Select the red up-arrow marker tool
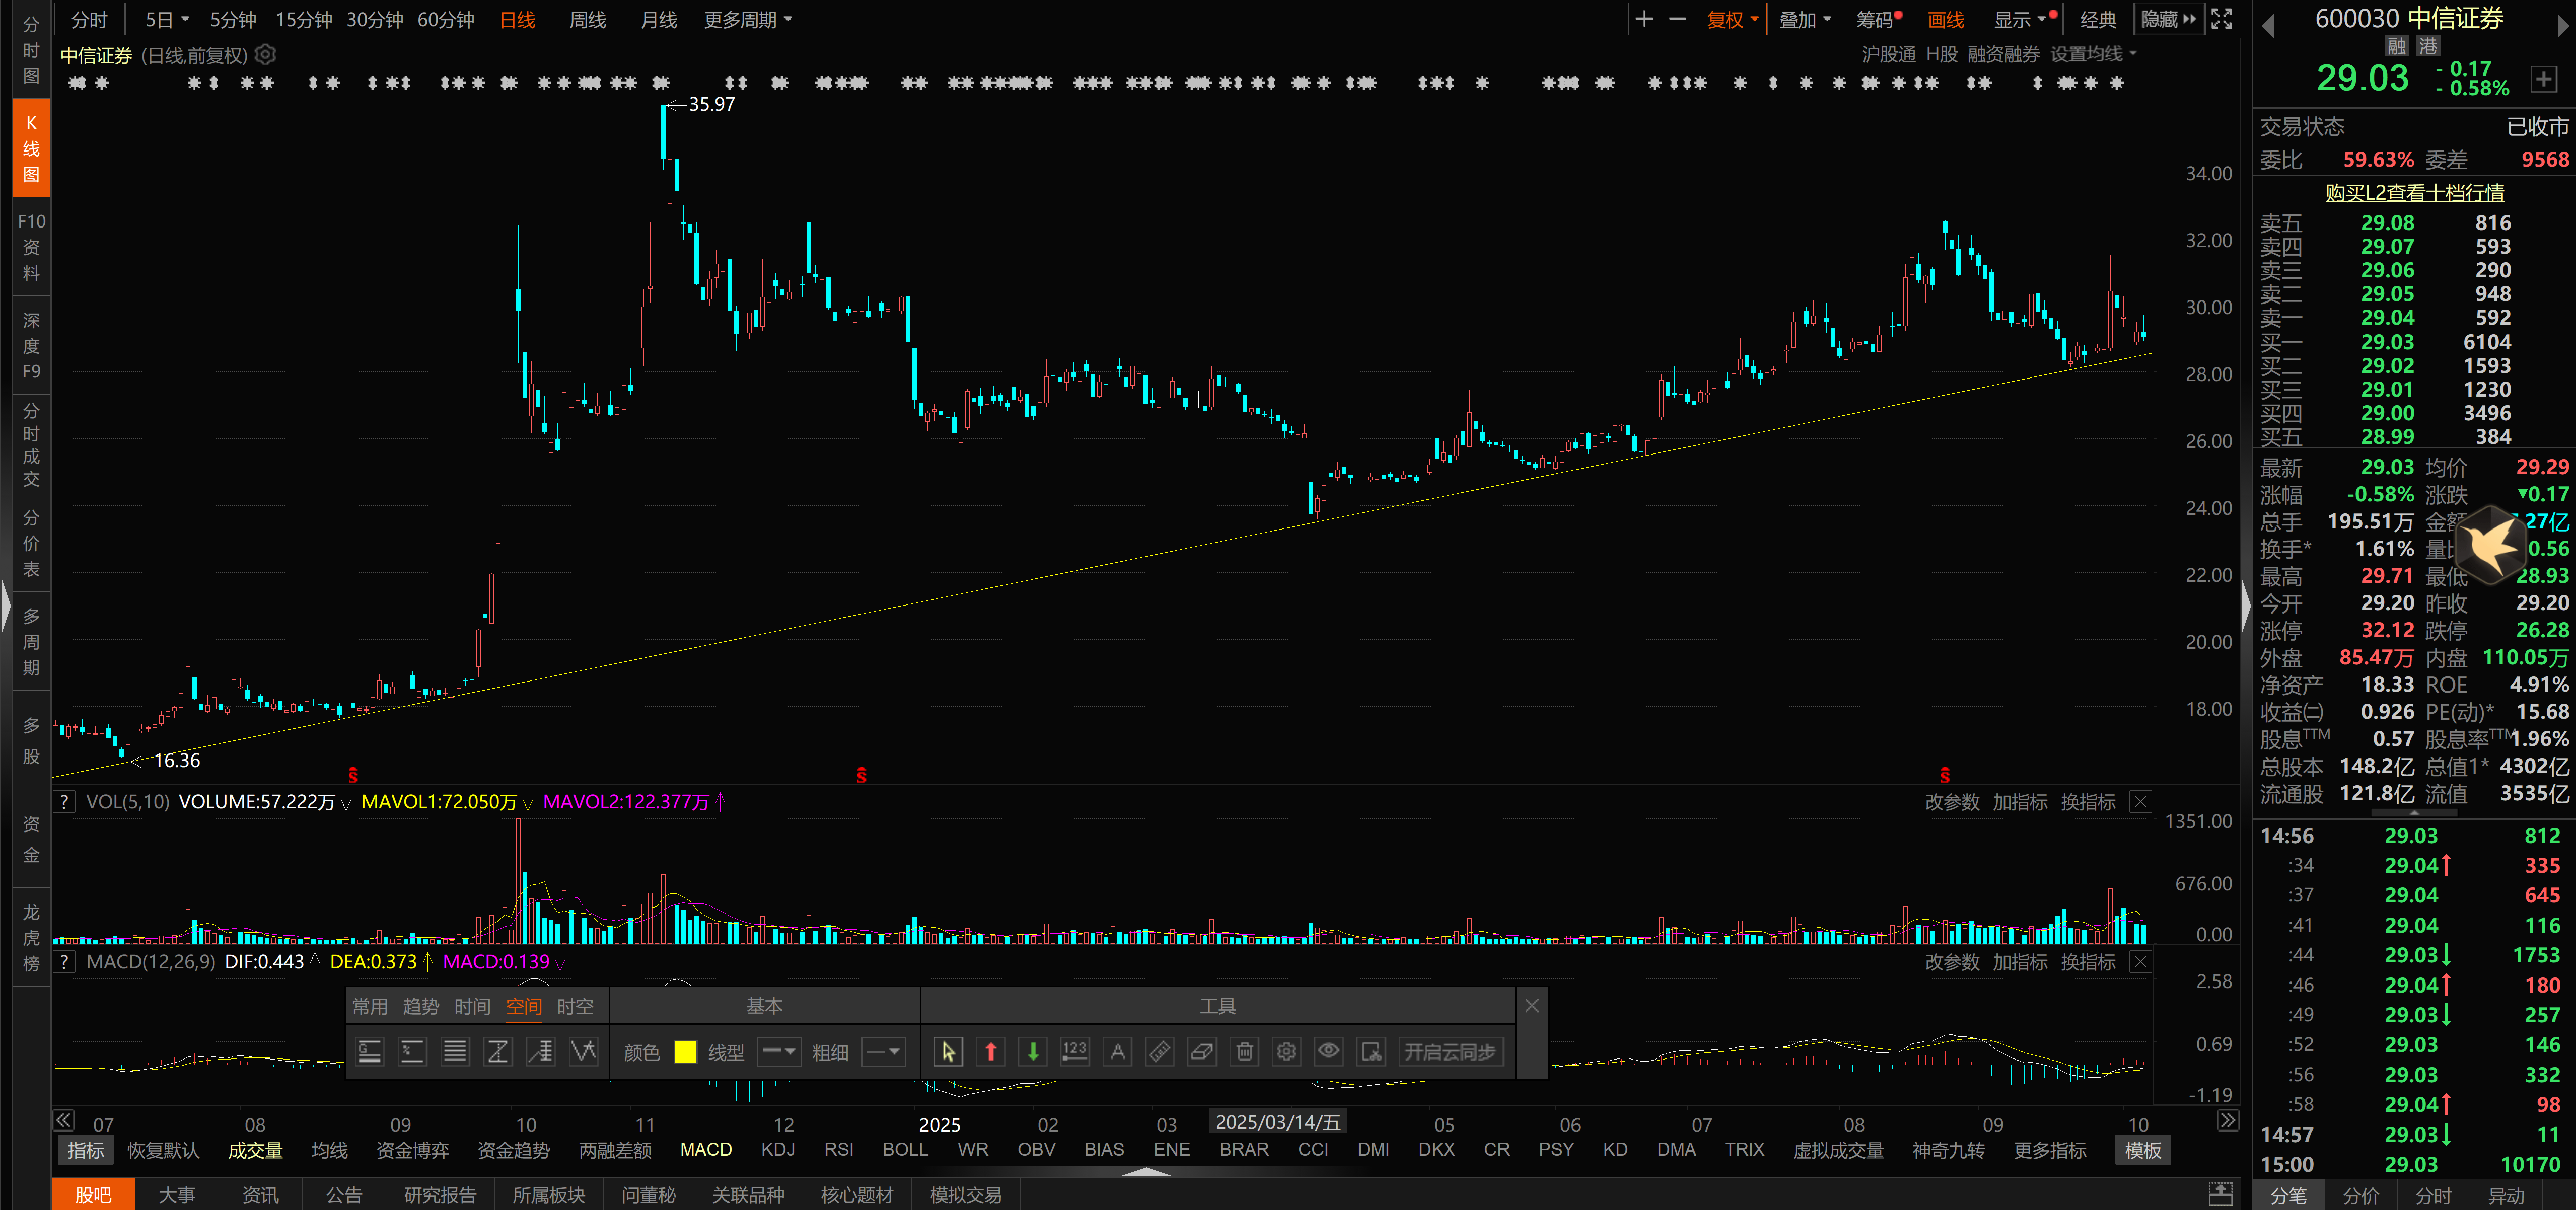This screenshot has height=1210, width=2576. pos(990,1051)
